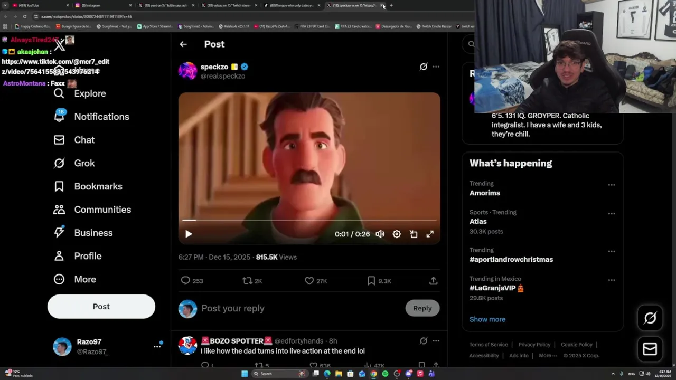Screen dimensions: 676x380
Task: Open Terms of Service footer link
Action: tap(489, 345)
